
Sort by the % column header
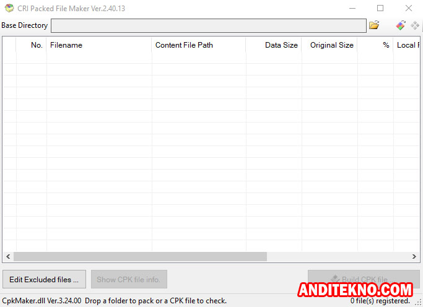(x=375, y=45)
